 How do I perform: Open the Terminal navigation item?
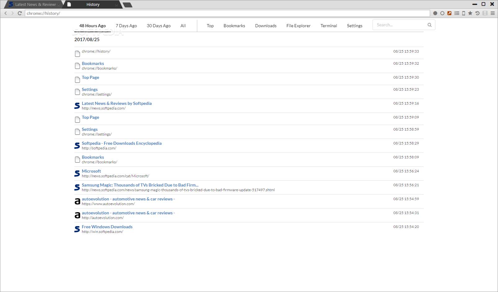click(329, 26)
